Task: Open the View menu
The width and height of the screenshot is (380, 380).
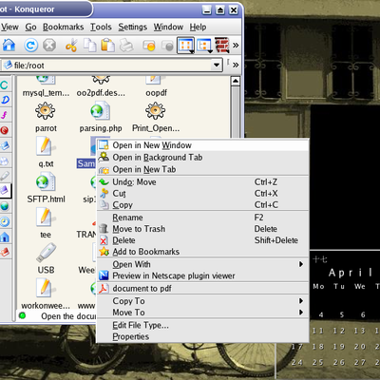Action: click(x=9, y=28)
